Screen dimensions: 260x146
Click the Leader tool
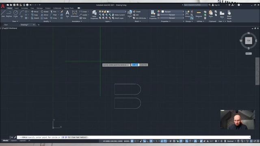tap(83, 15)
